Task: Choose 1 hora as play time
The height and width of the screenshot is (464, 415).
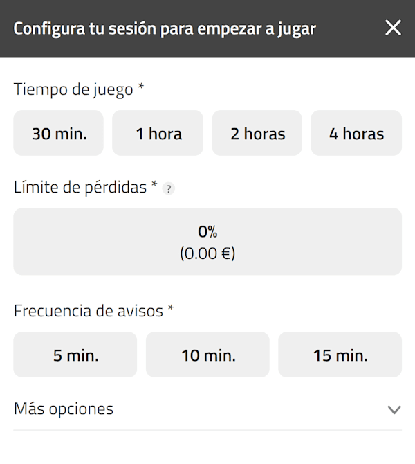Action: (x=158, y=134)
